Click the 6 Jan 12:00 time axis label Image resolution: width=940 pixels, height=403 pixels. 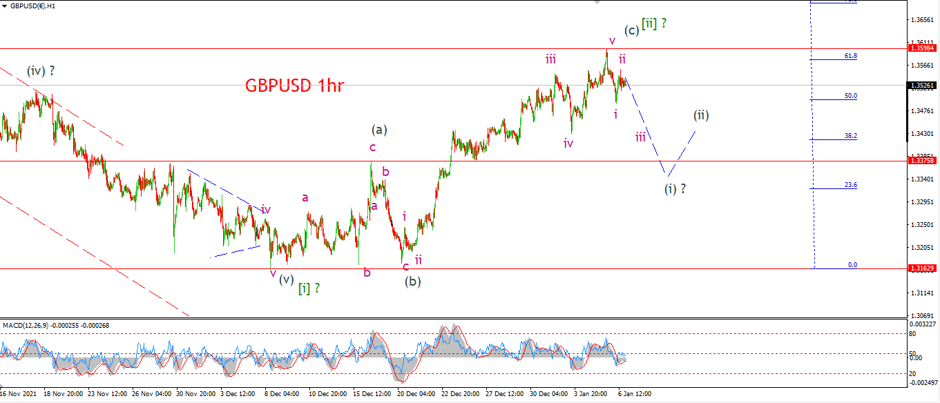pos(634,393)
